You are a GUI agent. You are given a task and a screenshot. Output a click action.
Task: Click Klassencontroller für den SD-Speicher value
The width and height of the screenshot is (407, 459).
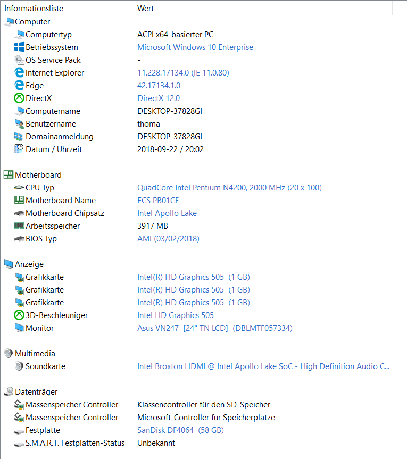pos(204,405)
